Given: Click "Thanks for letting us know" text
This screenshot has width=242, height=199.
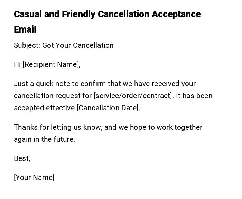Looking at the screenshot, I should [57, 127].
